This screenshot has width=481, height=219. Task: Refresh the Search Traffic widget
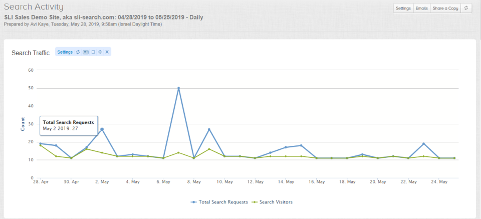[x=78, y=52]
